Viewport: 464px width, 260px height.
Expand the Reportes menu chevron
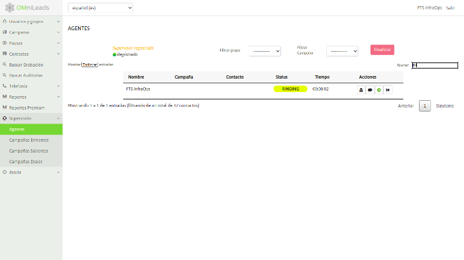[59, 97]
